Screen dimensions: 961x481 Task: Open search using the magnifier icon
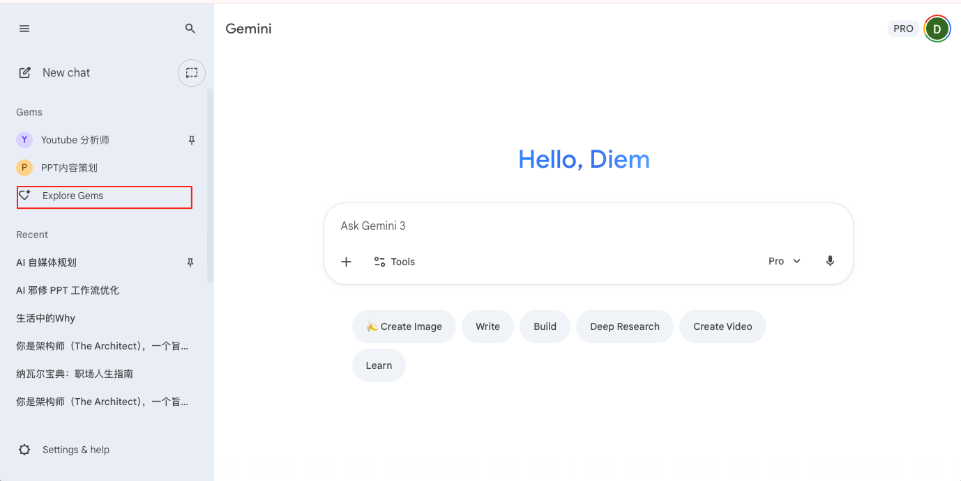coord(190,29)
